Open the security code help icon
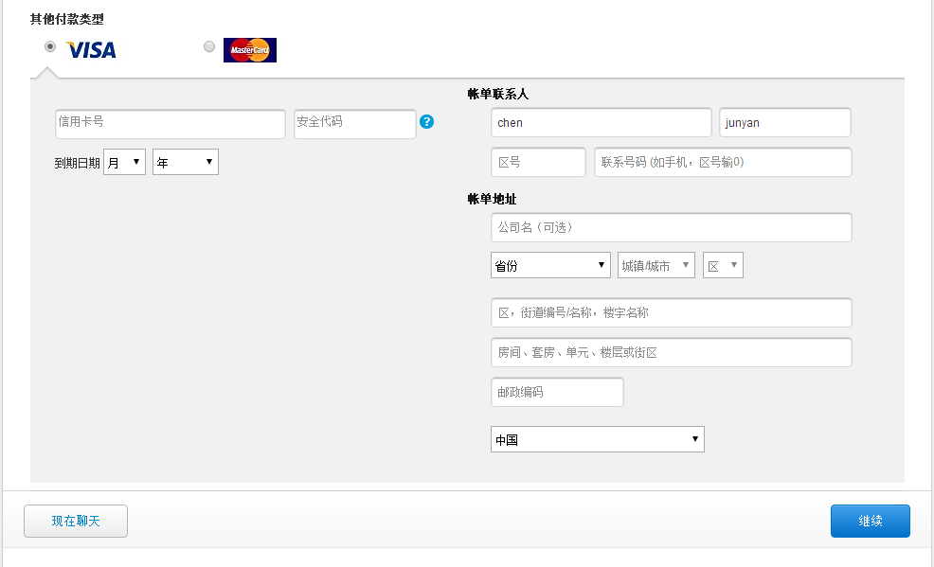This screenshot has height=567, width=934. click(426, 121)
